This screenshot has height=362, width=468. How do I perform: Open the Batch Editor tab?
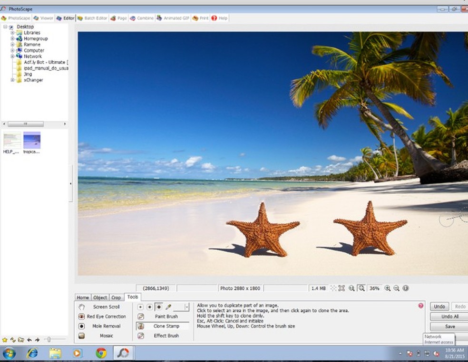pyautogui.click(x=92, y=18)
